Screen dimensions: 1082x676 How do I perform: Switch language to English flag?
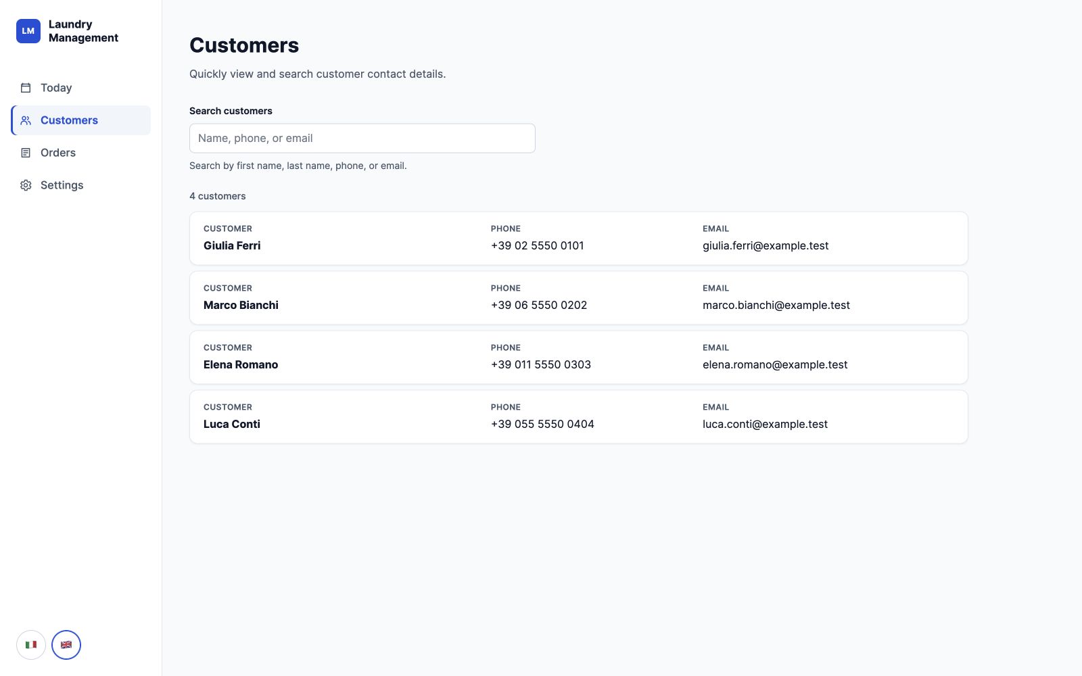[66, 645]
